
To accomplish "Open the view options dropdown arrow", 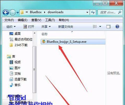I will [x=100, y=27].
